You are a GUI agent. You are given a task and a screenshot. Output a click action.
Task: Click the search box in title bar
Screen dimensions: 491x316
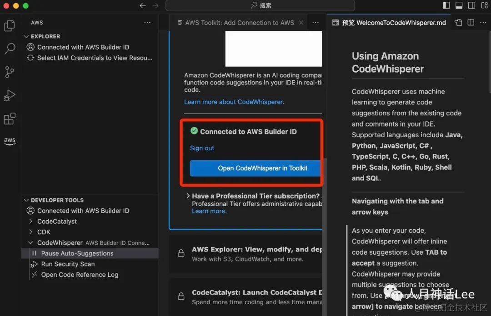click(260, 5)
